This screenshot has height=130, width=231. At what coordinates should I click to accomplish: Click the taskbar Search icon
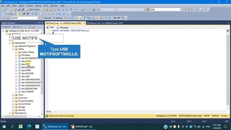point(12,127)
